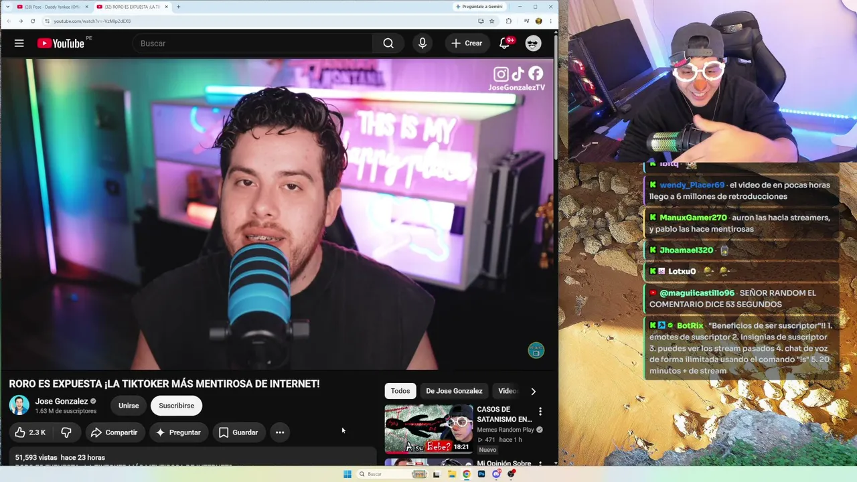Image resolution: width=857 pixels, height=482 pixels.
Task: Open the Jose Gonzalez channel name
Action: coord(62,402)
